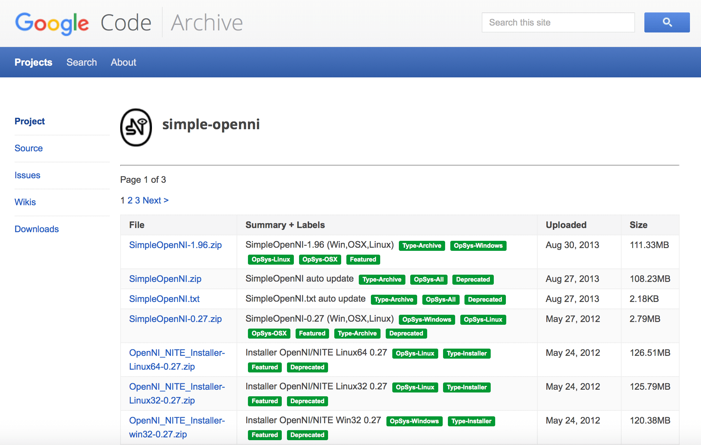Click the simple-openni project logo
The height and width of the screenshot is (445, 701).
136,127
